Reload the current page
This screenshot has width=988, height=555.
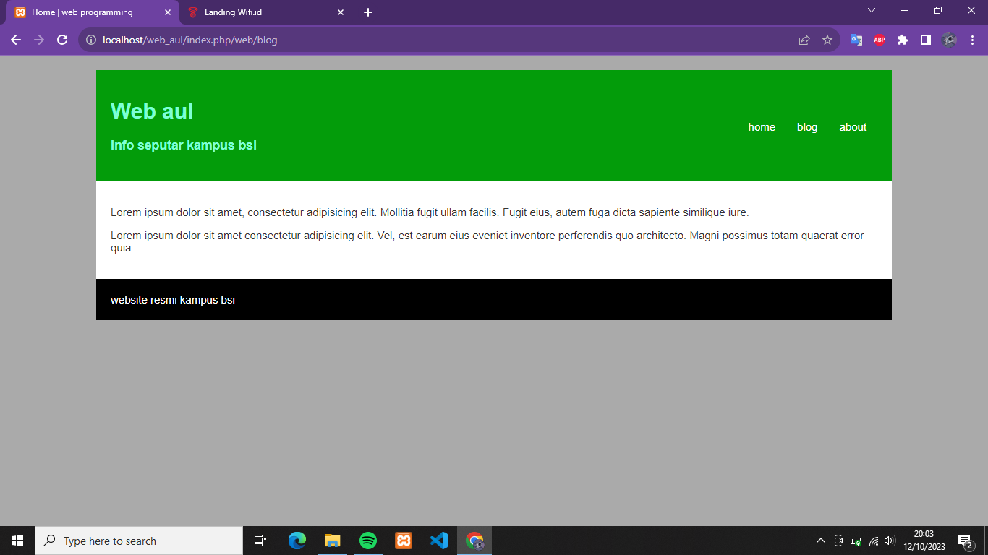click(x=62, y=40)
